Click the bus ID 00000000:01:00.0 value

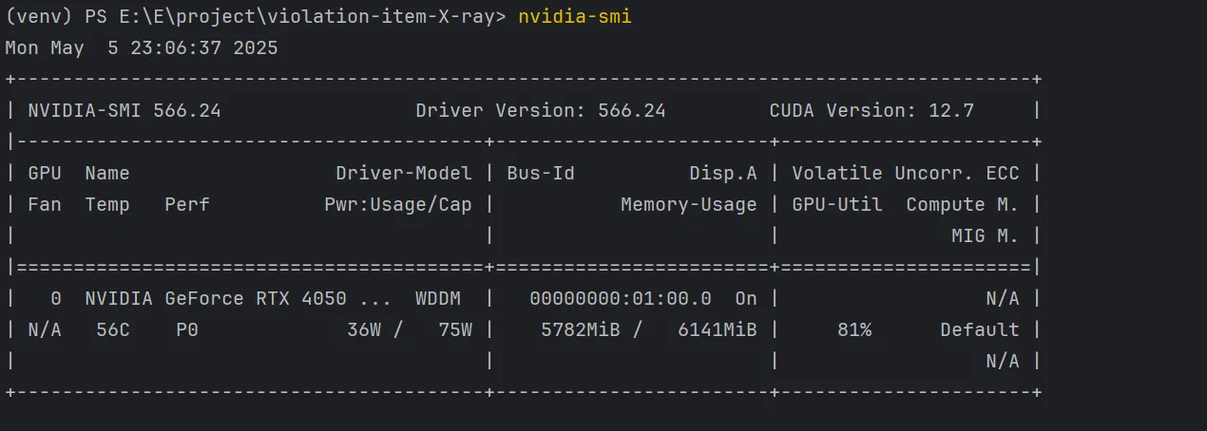(620, 298)
